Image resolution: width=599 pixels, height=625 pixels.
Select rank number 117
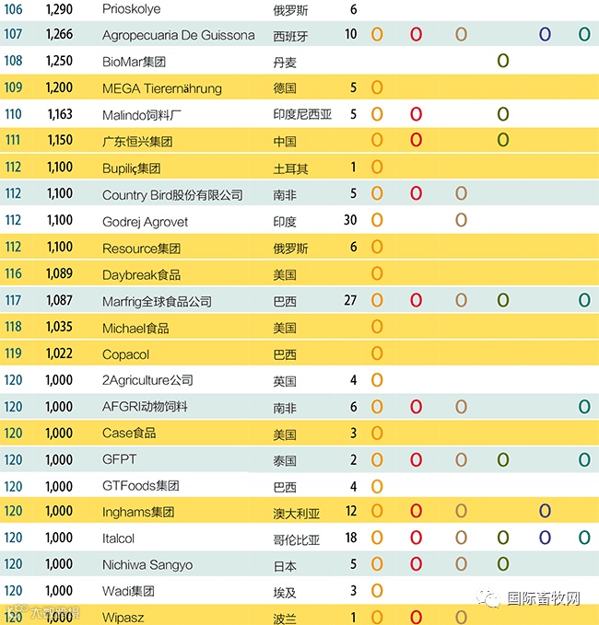13,301
